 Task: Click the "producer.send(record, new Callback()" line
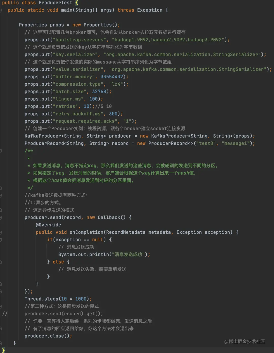coord(78,217)
